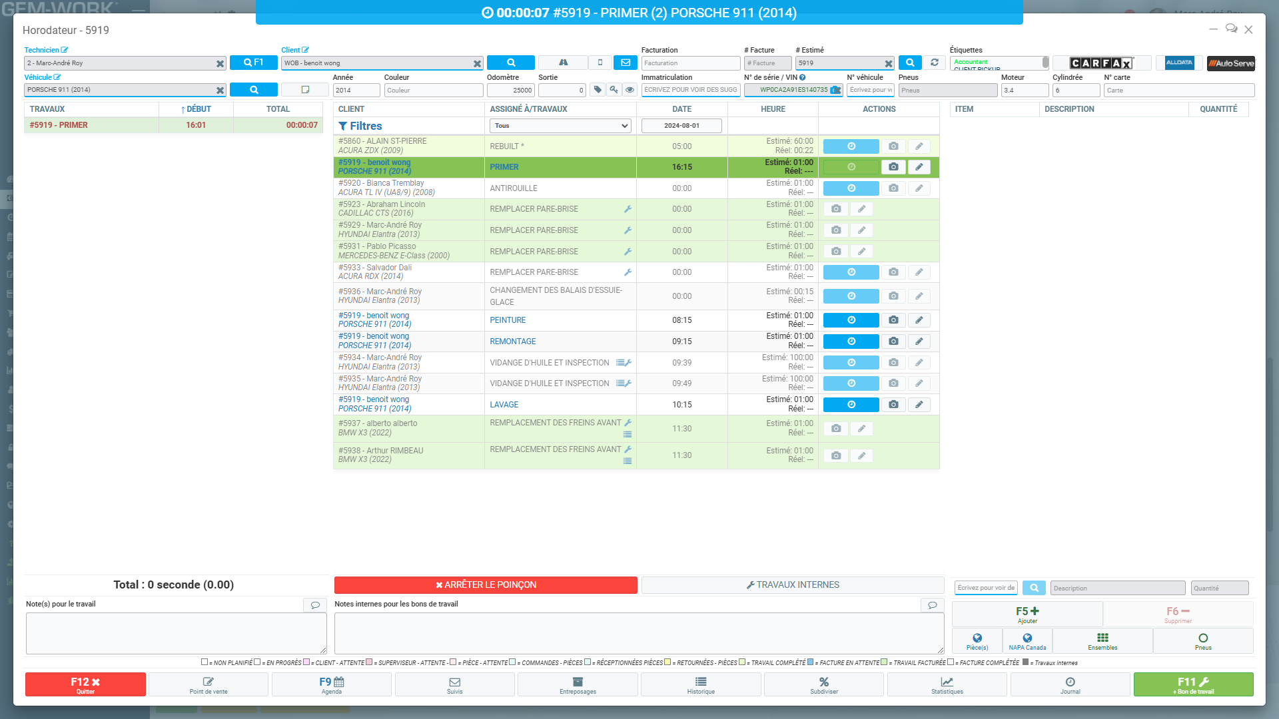Open the Statistiques section in bottom bar

[947, 684]
